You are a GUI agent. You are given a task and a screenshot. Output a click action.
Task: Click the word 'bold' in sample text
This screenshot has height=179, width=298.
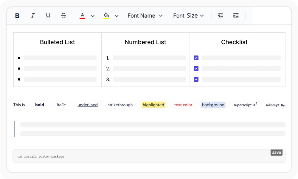pyautogui.click(x=40, y=105)
